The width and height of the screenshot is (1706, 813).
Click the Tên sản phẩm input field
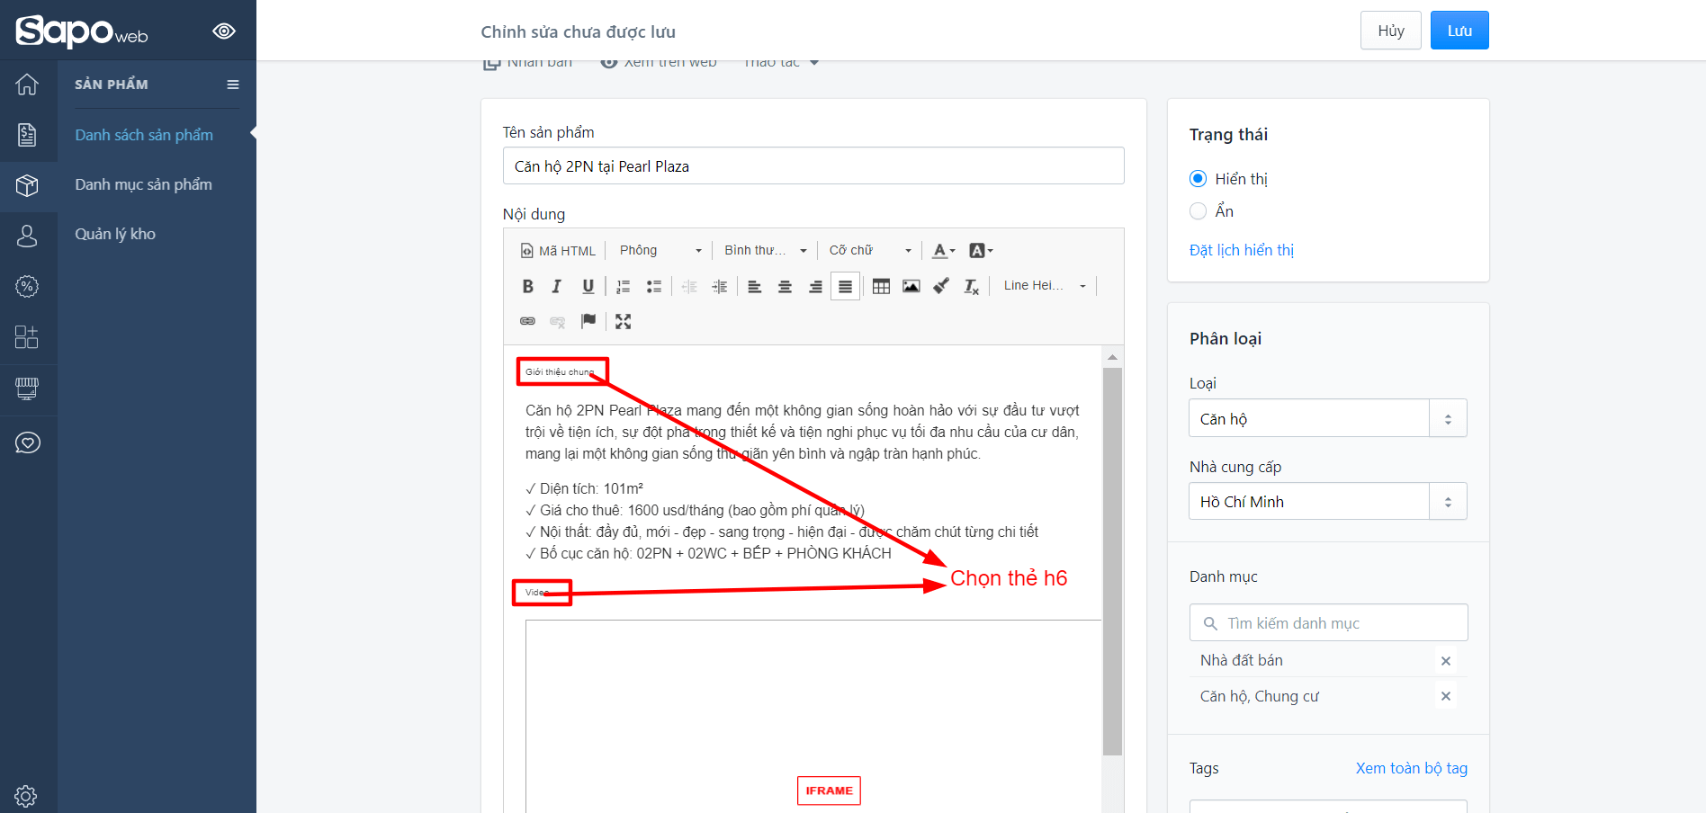813,165
